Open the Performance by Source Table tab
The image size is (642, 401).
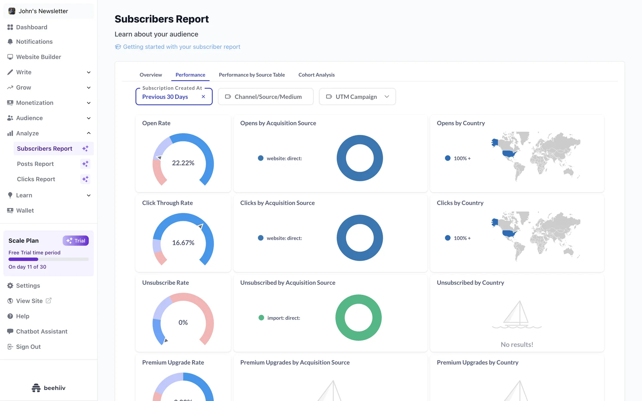(x=252, y=75)
